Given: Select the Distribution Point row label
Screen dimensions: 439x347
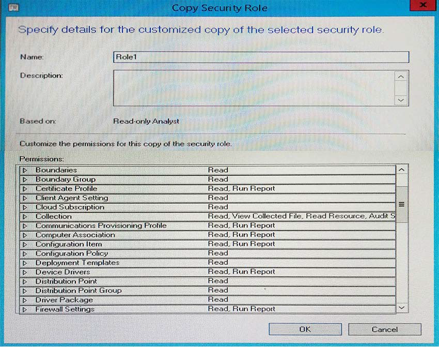Looking at the screenshot, I should 66,281.
